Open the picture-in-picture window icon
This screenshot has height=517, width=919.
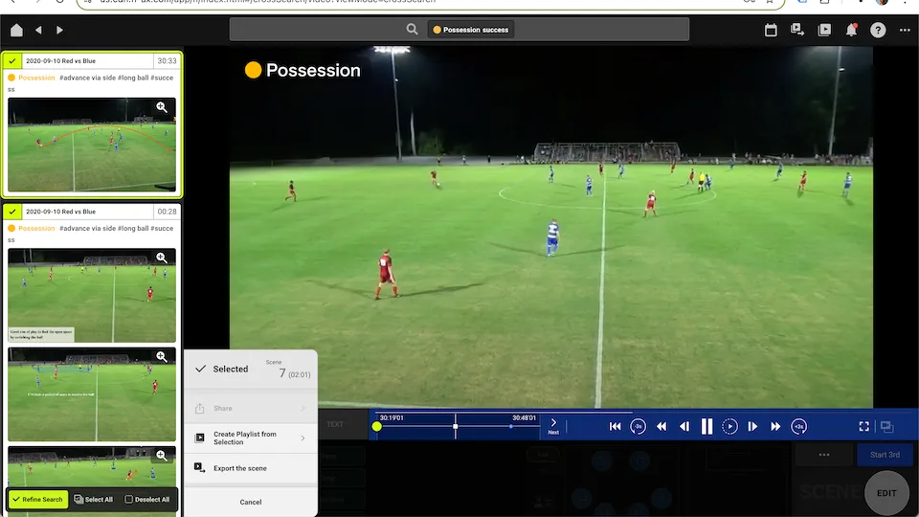886,427
